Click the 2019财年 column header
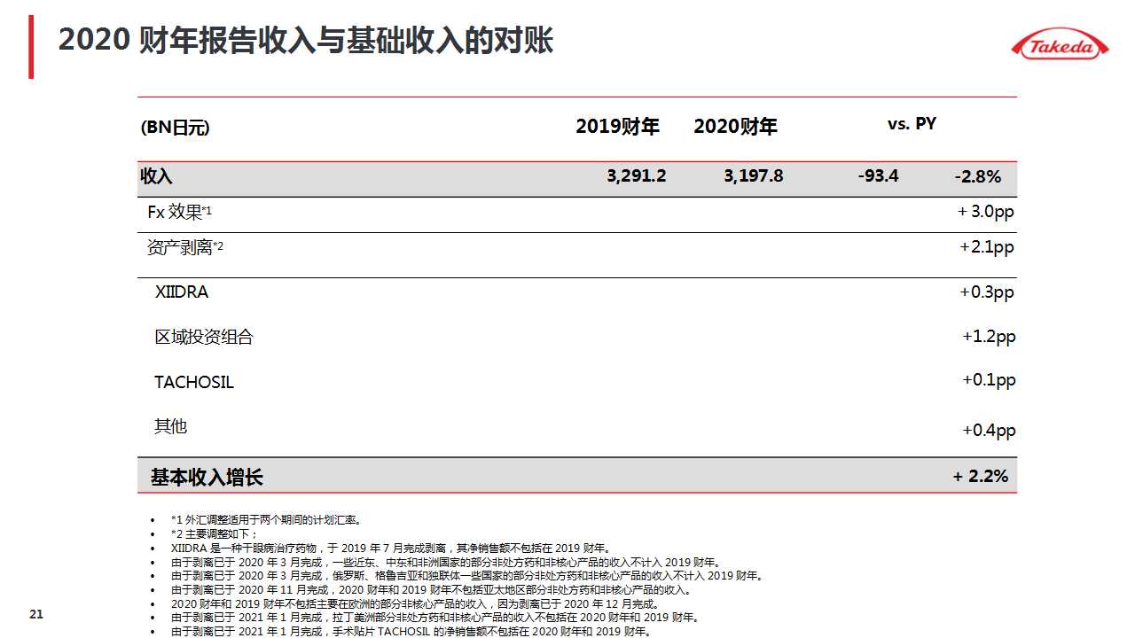 click(617, 127)
